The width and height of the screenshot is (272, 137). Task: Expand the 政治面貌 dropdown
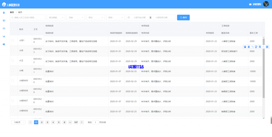click(x=56, y=17)
